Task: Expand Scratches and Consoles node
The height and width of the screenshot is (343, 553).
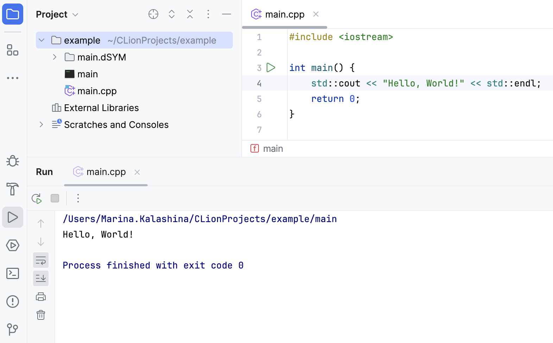Action: coord(41,124)
